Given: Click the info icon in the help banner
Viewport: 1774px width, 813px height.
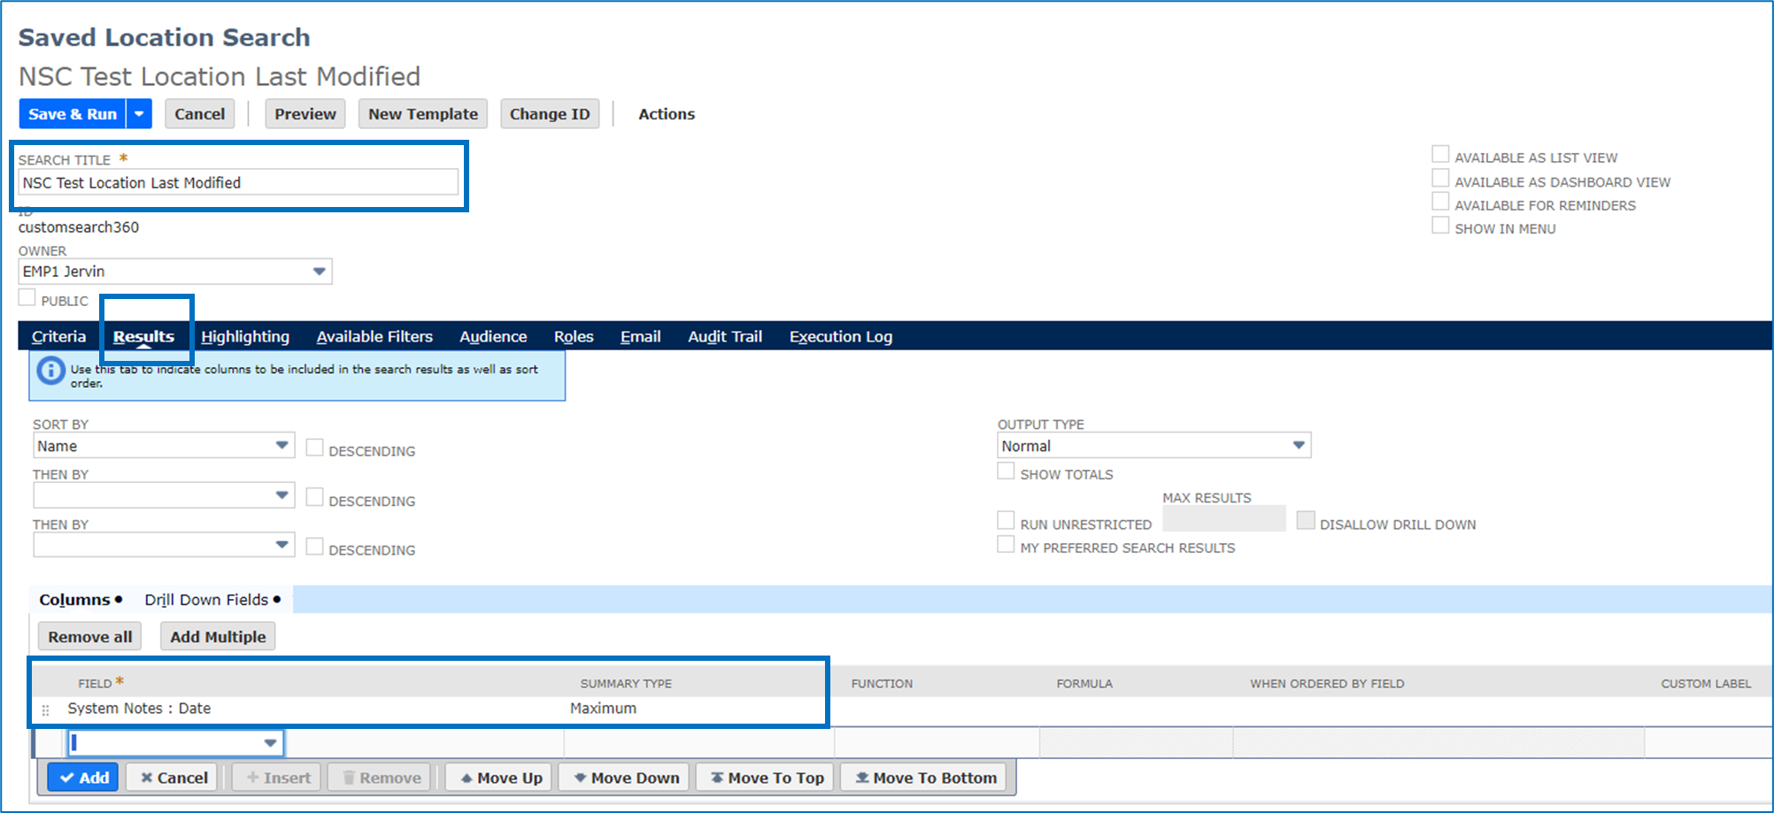Looking at the screenshot, I should 50,370.
